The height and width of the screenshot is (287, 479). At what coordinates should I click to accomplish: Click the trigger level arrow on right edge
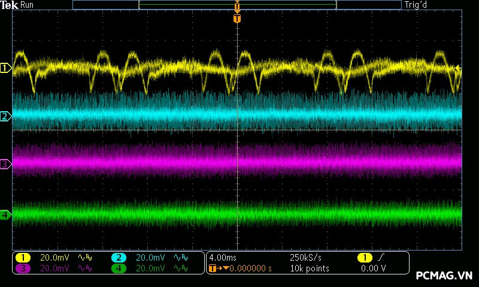458,68
